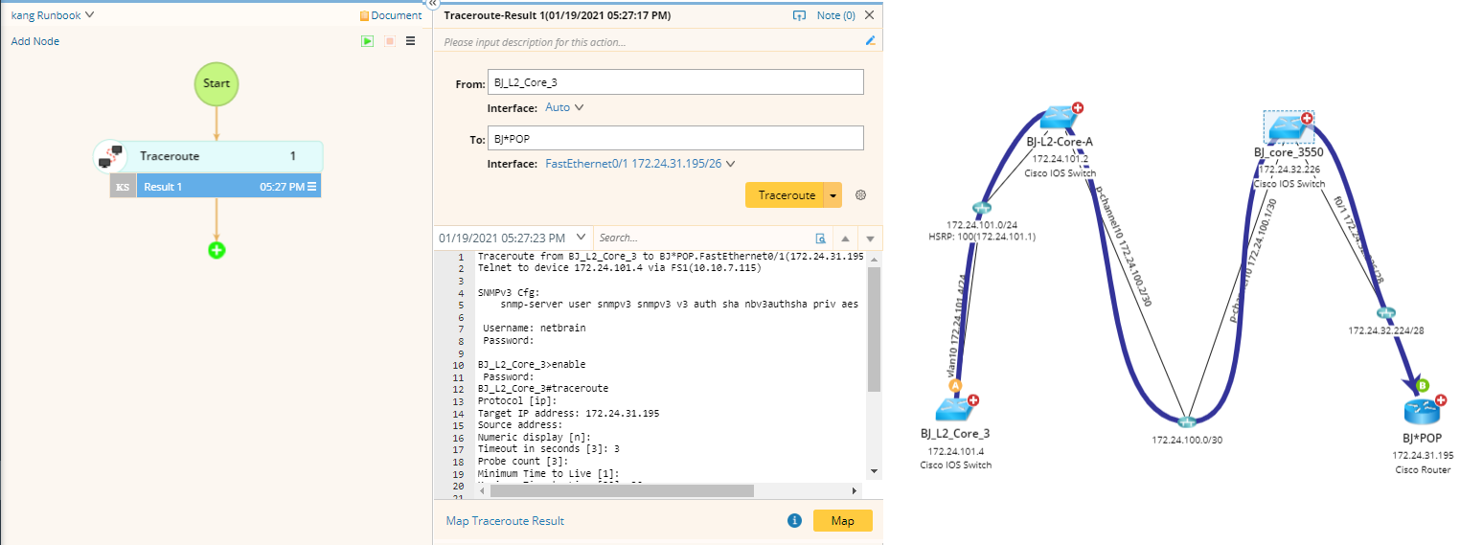Close the Traceroute-Result panel

point(869,15)
